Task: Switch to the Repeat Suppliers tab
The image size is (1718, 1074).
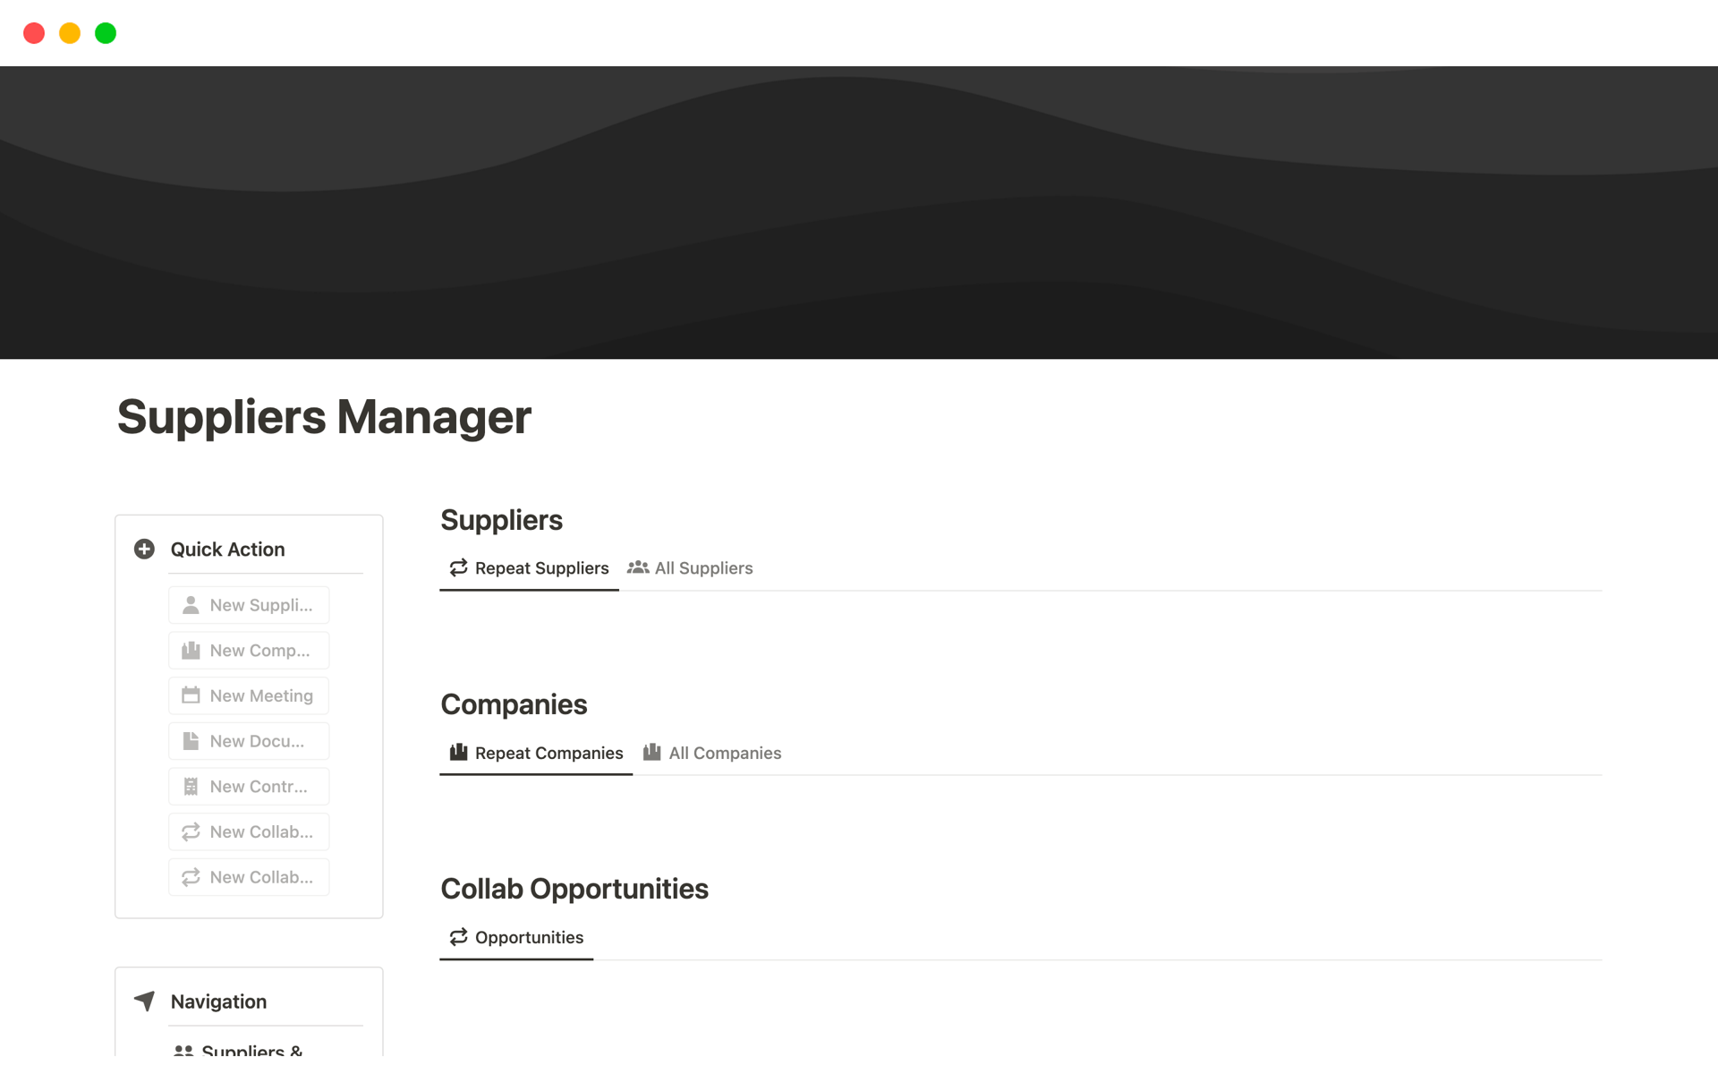Action: tap(528, 568)
